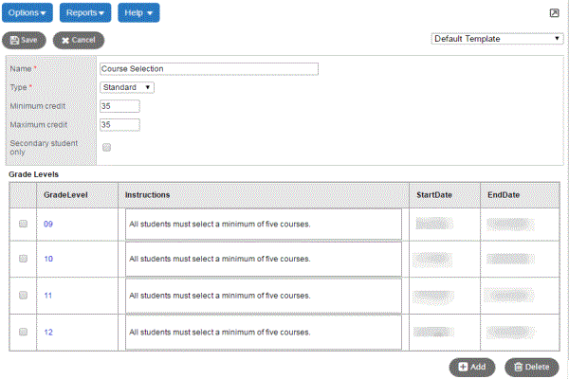Open the Options menu

[x=28, y=12]
